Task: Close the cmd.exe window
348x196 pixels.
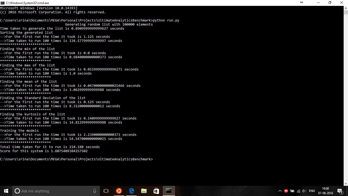Action: point(342,3)
